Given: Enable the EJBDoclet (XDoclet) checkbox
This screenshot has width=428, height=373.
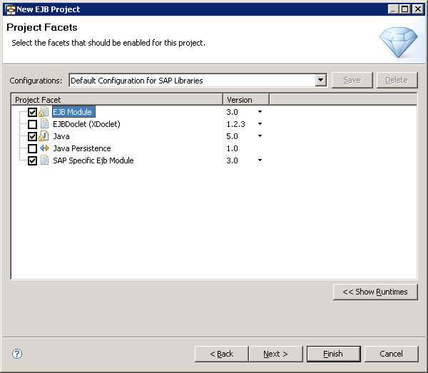Looking at the screenshot, I should pos(32,124).
